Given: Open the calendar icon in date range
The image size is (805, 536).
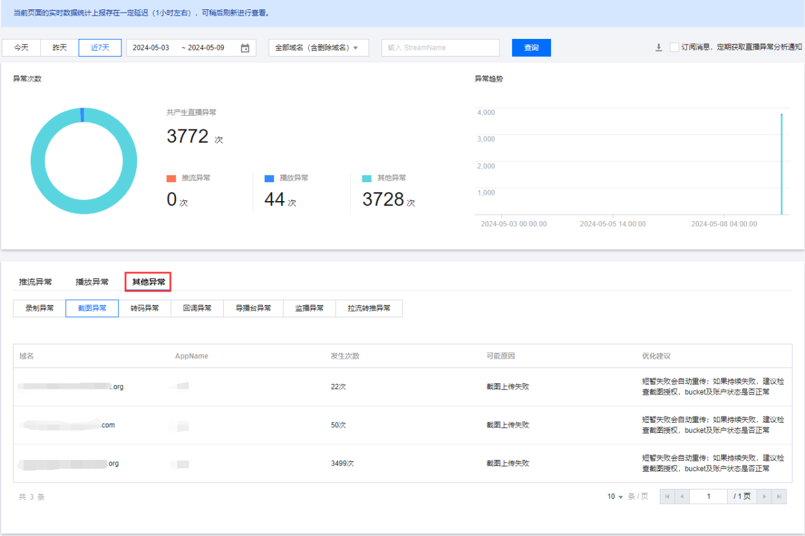Looking at the screenshot, I should pyautogui.click(x=245, y=48).
